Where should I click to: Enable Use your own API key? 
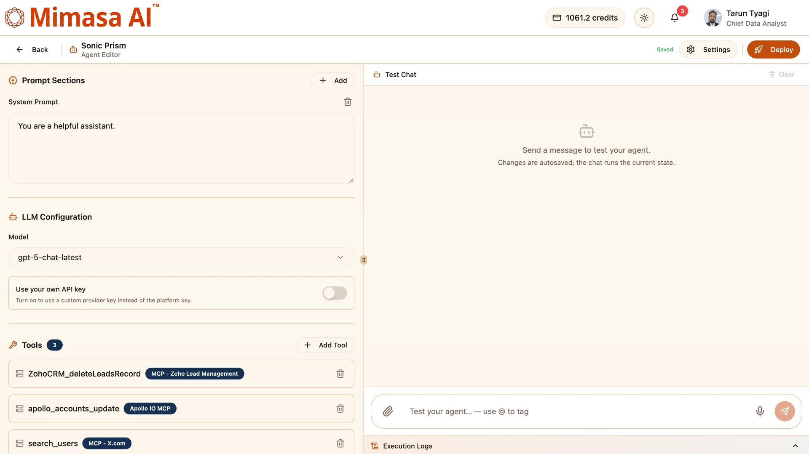click(x=335, y=293)
